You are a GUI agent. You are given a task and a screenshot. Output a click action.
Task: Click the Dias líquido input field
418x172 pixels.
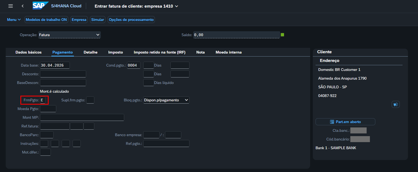[149, 83]
